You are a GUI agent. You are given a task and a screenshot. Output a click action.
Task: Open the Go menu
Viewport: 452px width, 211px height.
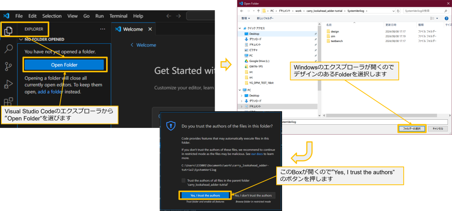(86, 16)
